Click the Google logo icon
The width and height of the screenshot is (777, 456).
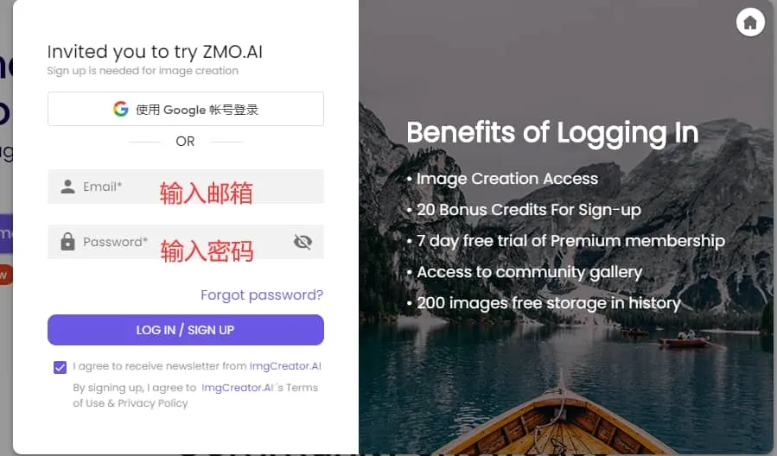120,109
